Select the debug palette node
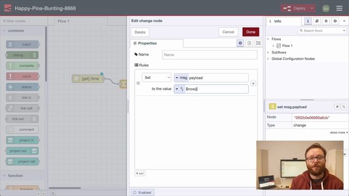349x196 pixels. [22, 55]
